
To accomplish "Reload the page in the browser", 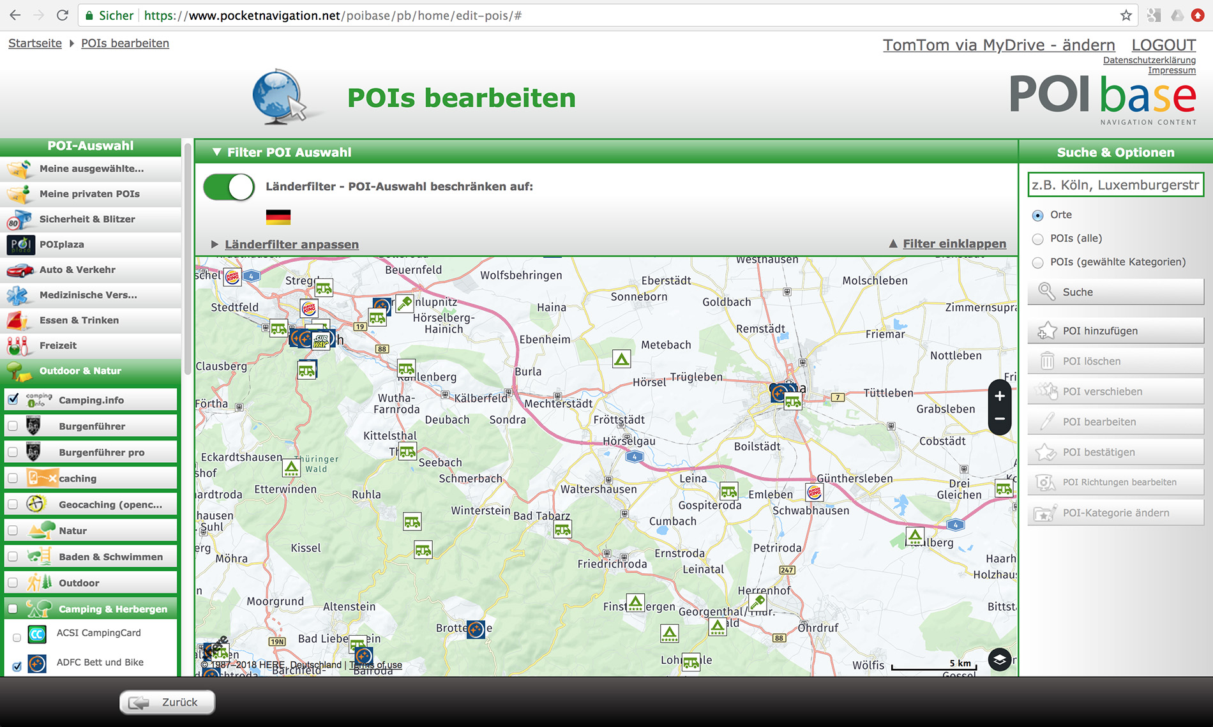I will (62, 15).
